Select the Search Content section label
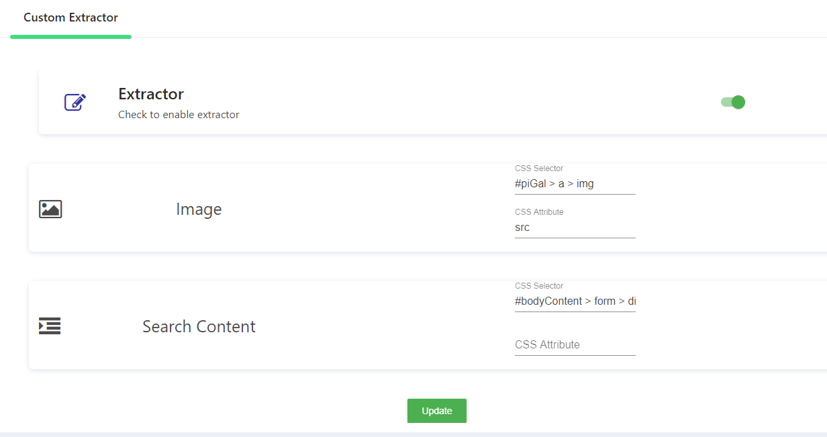The image size is (827, 437). click(x=199, y=327)
